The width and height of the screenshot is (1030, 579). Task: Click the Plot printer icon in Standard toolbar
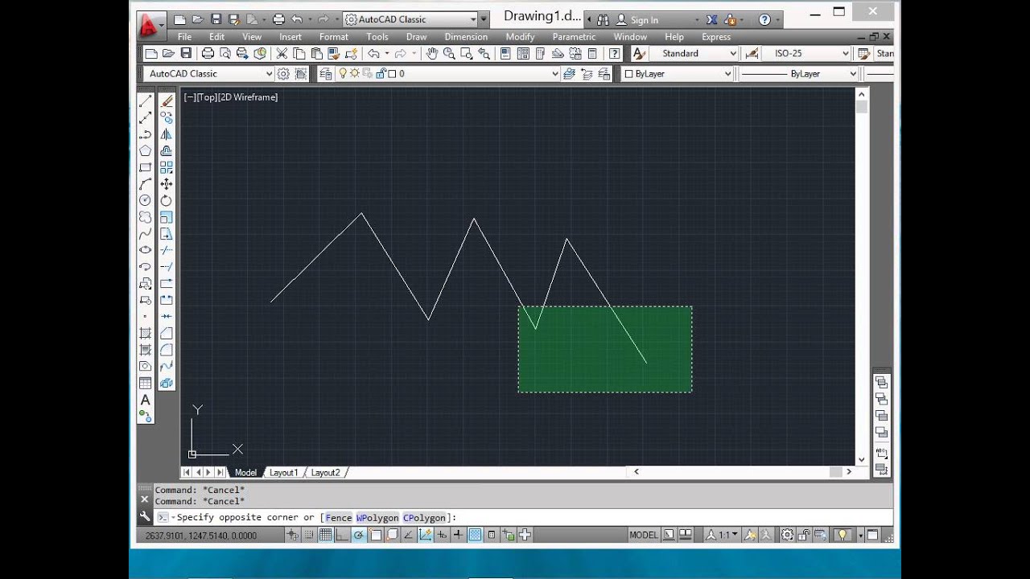208,53
